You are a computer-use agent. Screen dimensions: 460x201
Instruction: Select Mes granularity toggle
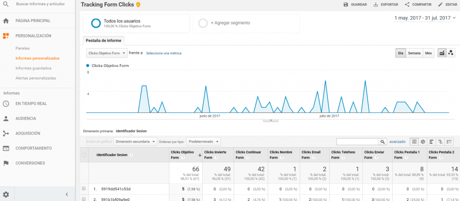coord(428,53)
